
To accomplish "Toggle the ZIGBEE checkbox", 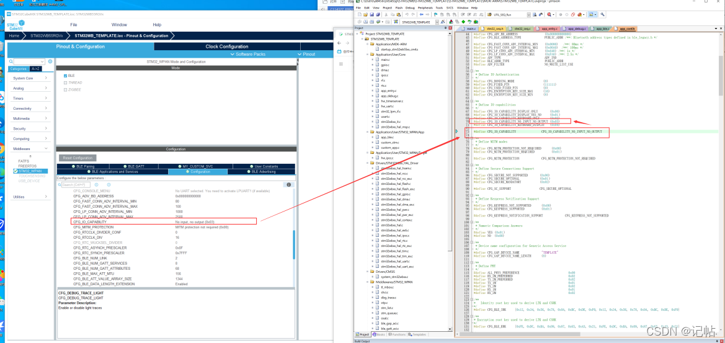I will point(66,90).
